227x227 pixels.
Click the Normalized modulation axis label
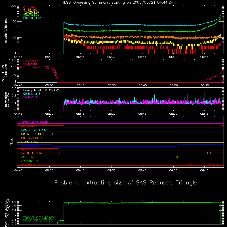click(x=7, y=99)
